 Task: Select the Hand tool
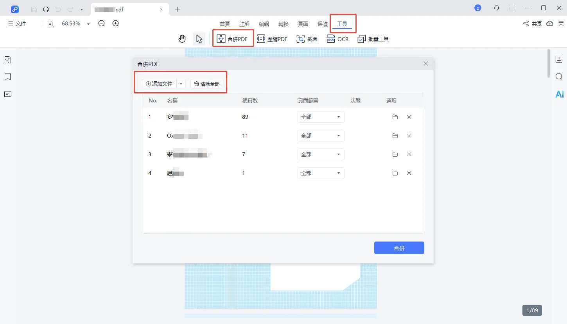(182, 39)
